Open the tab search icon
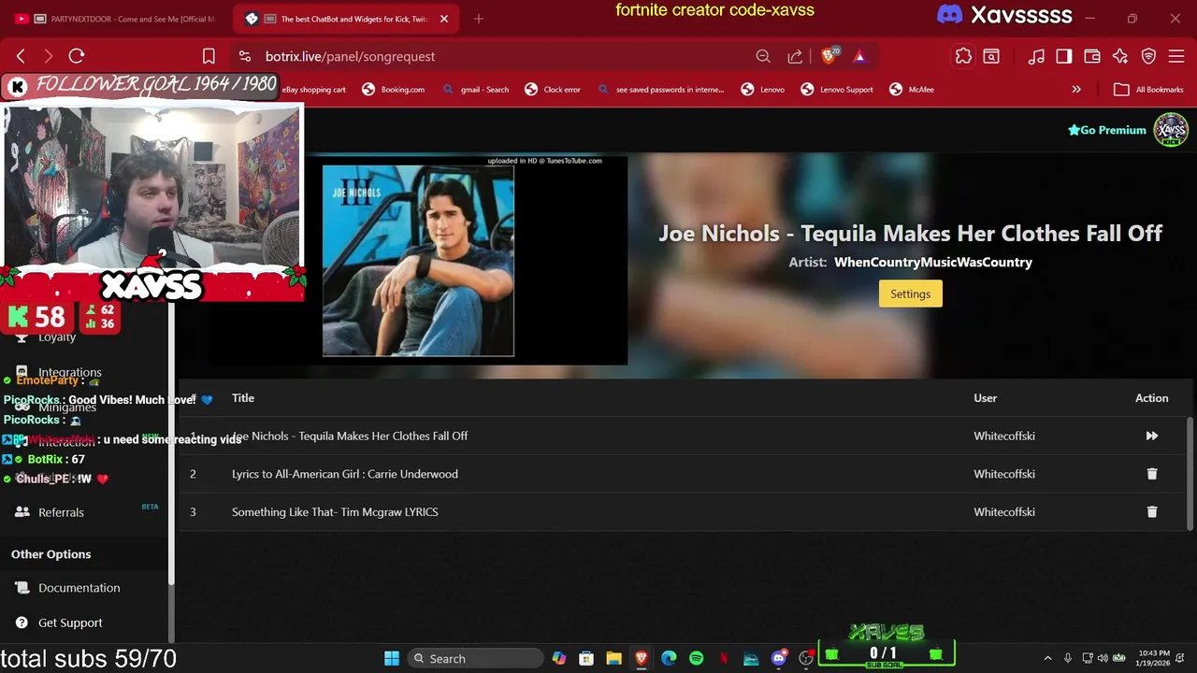The image size is (1197, 673). coord(991,56)
